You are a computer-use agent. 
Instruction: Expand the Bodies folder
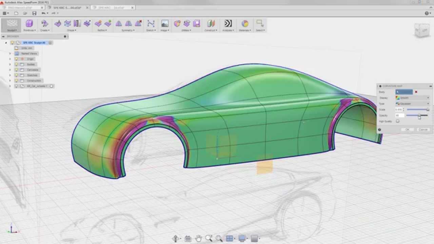10,64
